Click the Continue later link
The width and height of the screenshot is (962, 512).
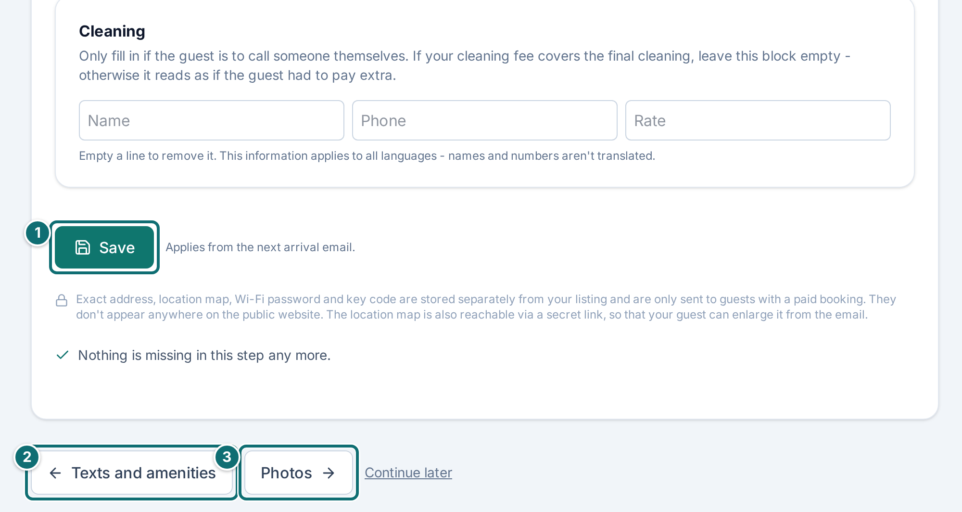tap(408, 473)
